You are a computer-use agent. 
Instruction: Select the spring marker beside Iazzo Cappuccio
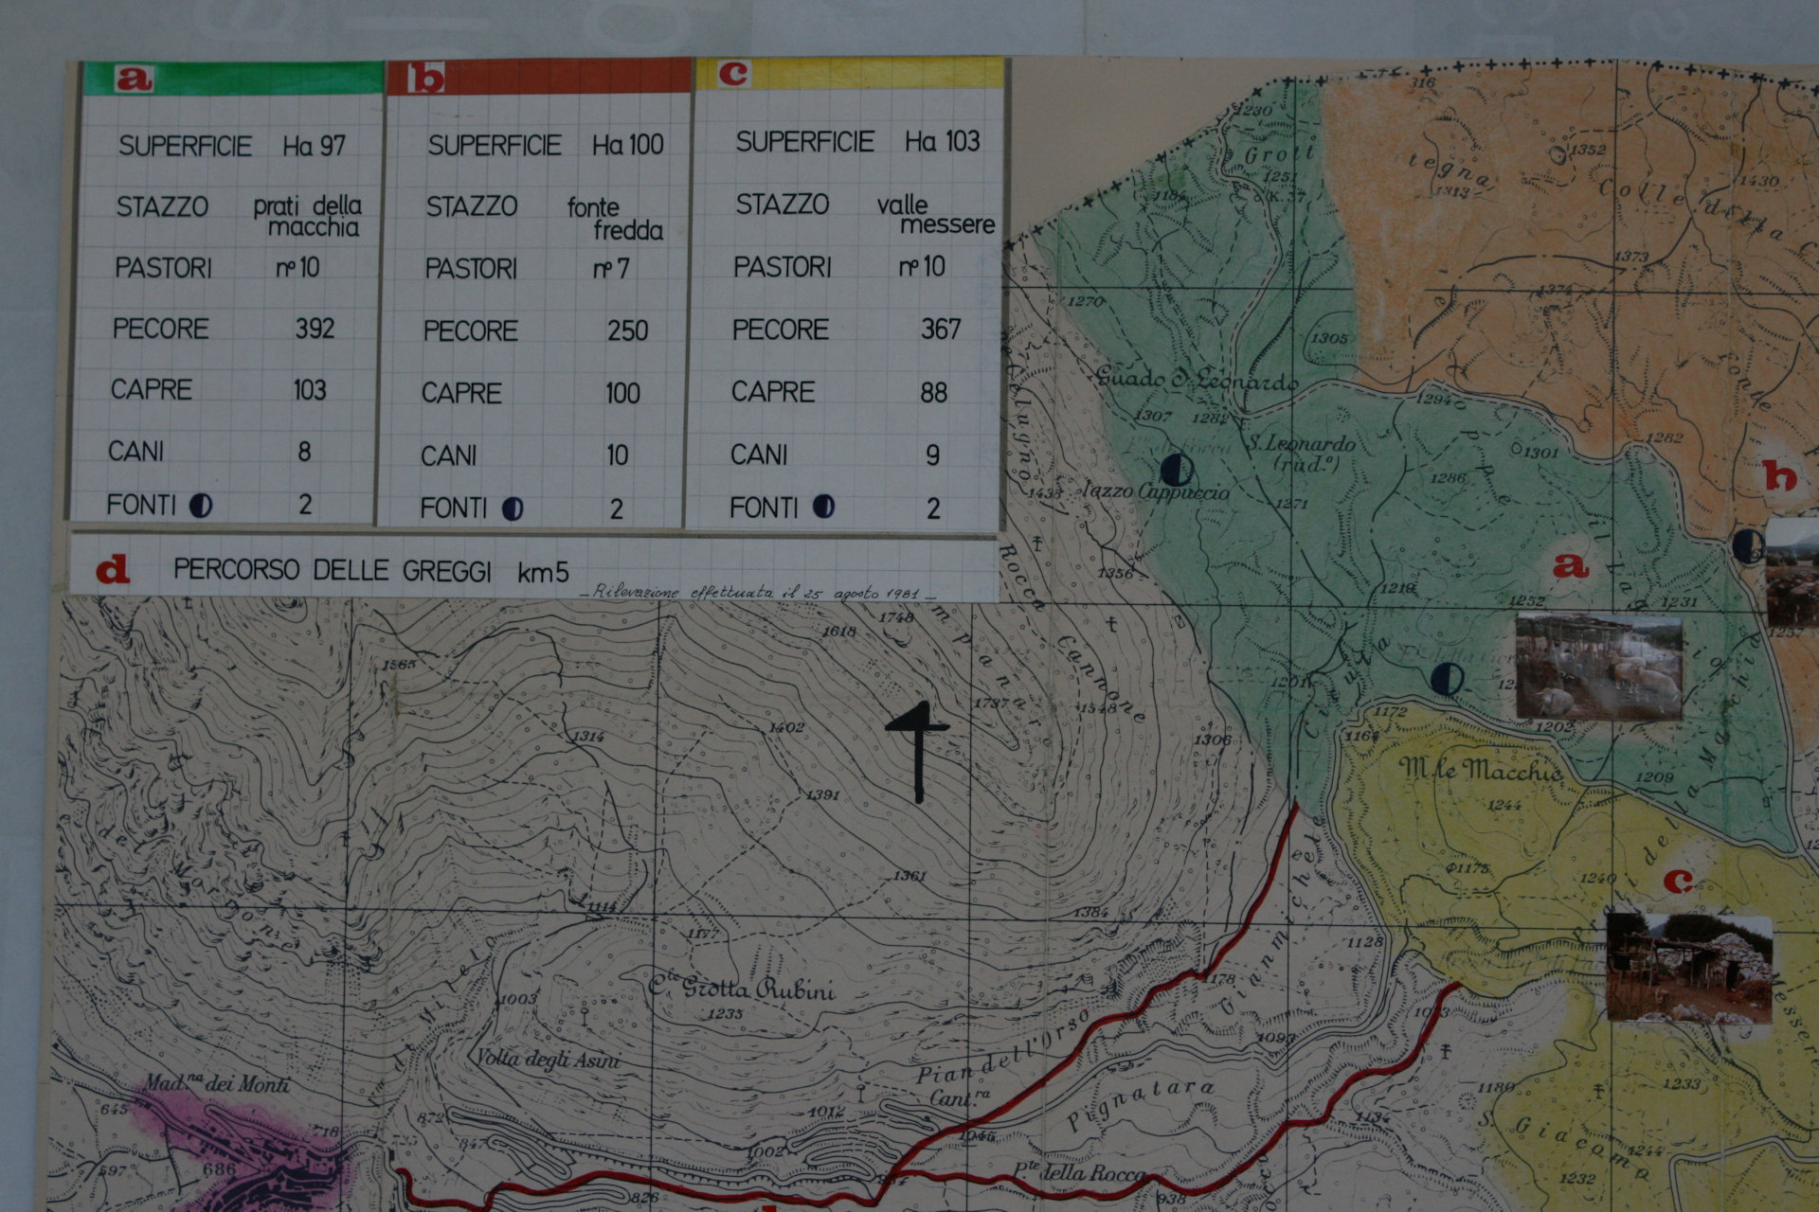[x=1177, y=470]
